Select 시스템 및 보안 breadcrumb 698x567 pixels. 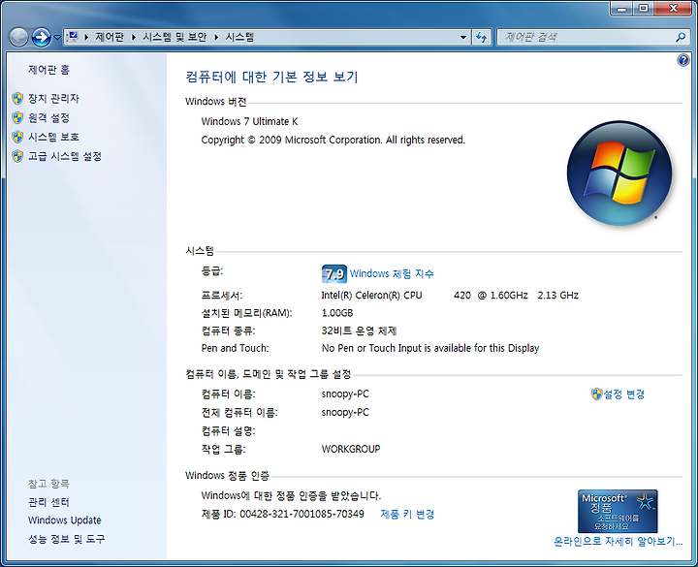(x=174, y=37)
